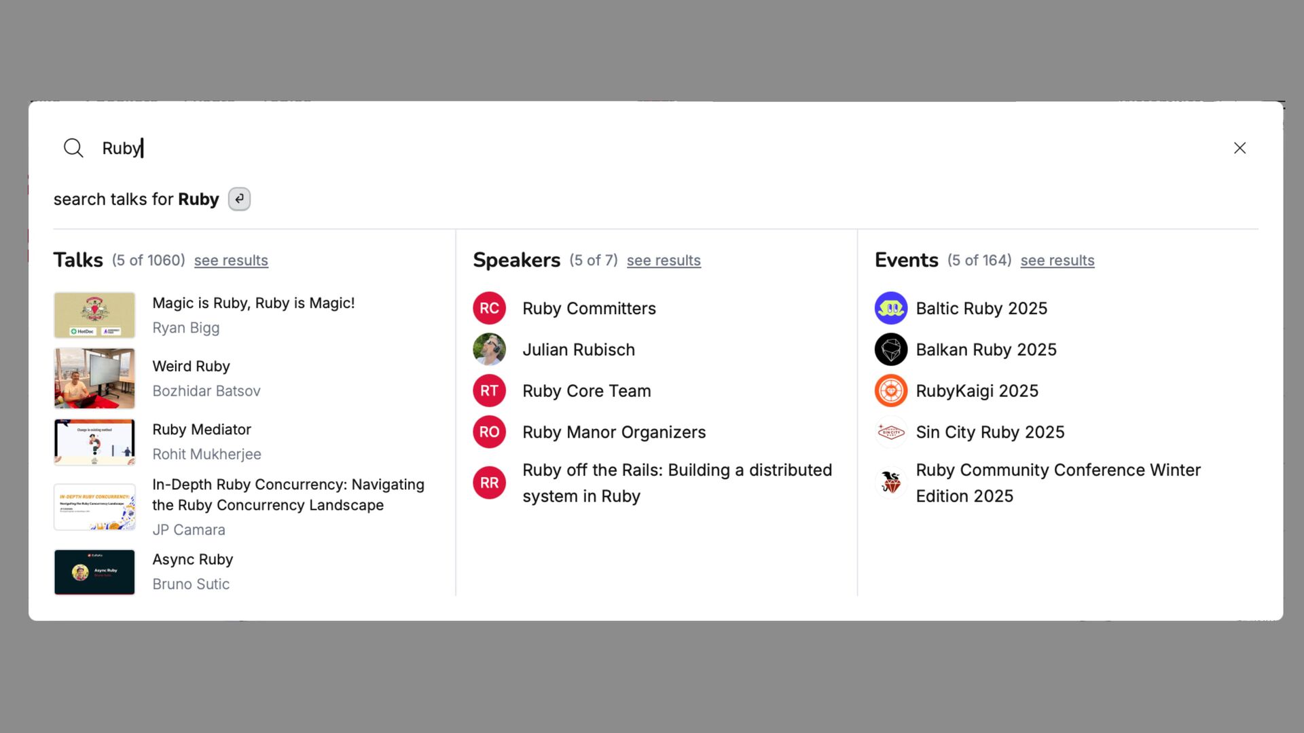Click Julian Rubisch's profile photo
1304x733 pixels.
(489, 350)
